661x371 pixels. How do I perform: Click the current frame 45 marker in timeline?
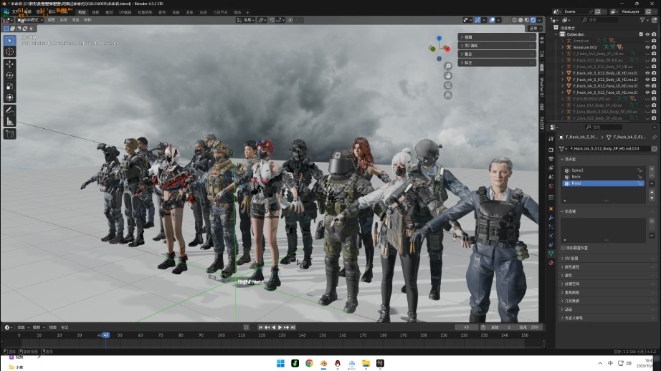pyautogui.click(x=106, y=335)
